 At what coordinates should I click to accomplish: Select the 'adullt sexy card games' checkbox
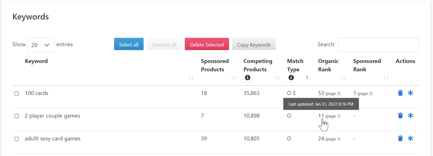[16, 139]
